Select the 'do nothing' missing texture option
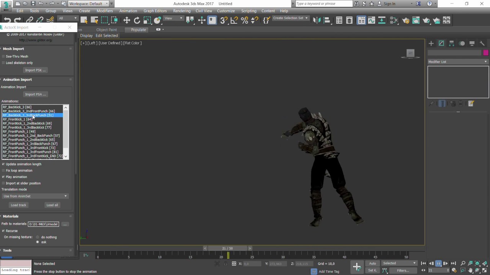490x275 pixels. [38, 237]
